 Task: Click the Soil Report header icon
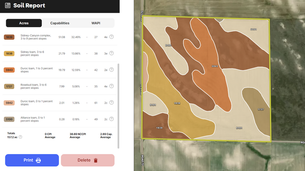(8, 6)
